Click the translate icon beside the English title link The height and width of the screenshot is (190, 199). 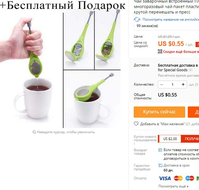(x=137, y=19)
